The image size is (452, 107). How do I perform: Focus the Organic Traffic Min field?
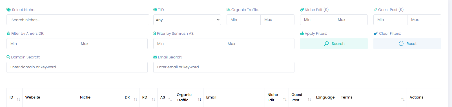(x=243, y=20)
